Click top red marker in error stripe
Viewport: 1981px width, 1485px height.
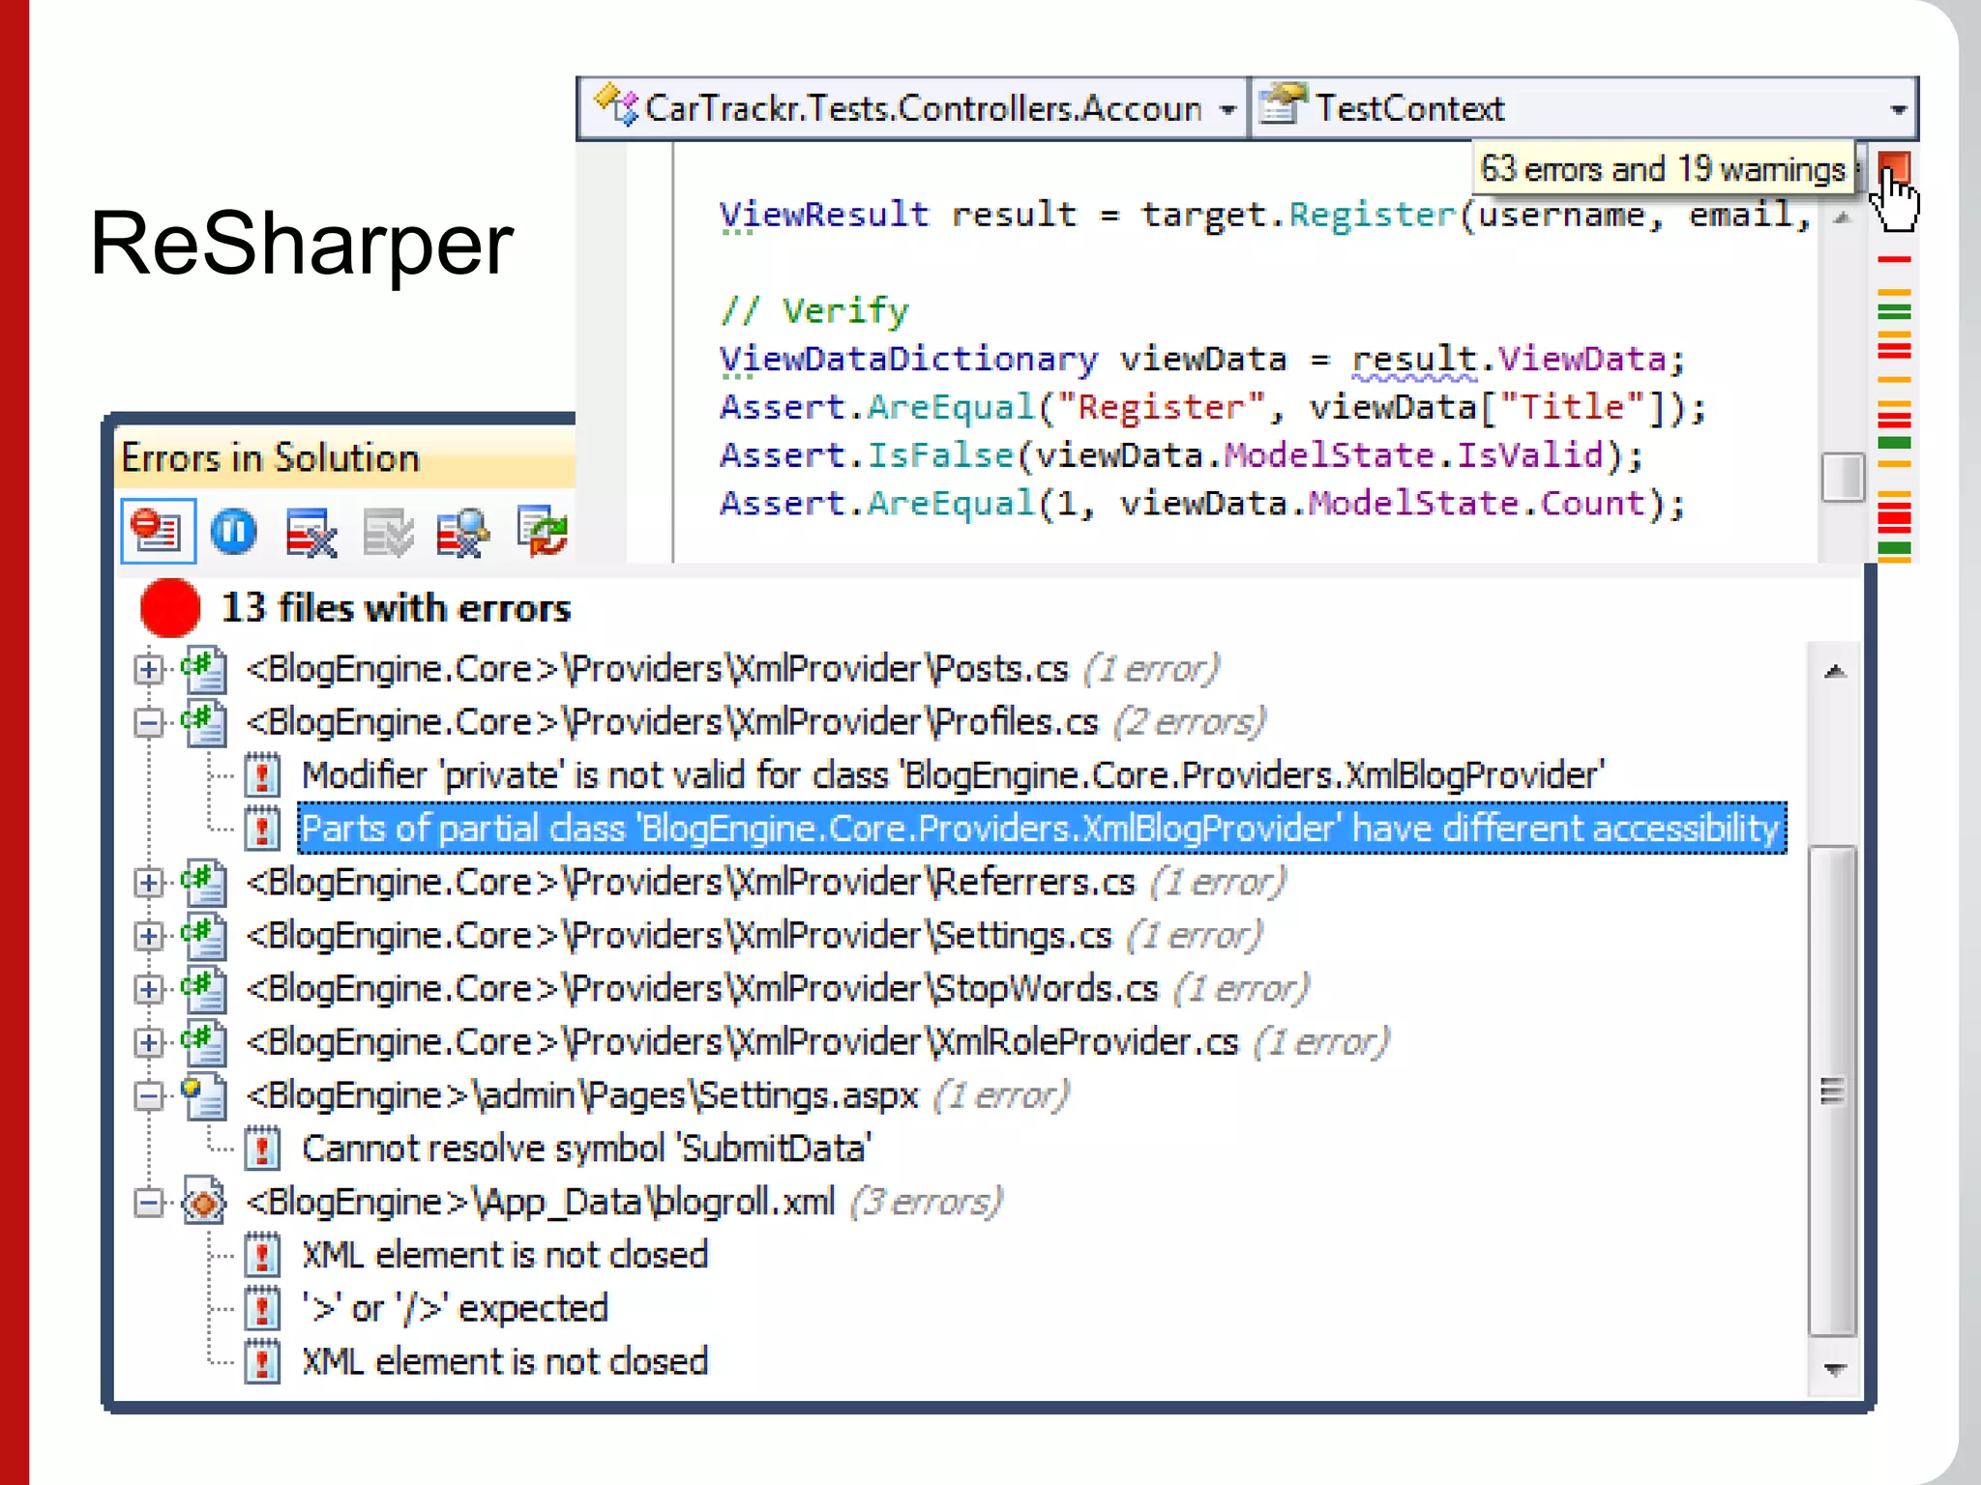pyautogui.click(x=1894, y=259)
